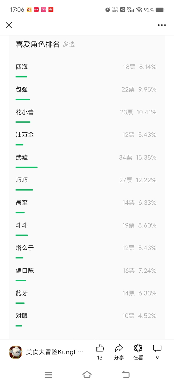Image resolution: width=174 pixels, height=385 pixels.
Task: Choose 四海 in the character poll
Action: pos(22,67)
